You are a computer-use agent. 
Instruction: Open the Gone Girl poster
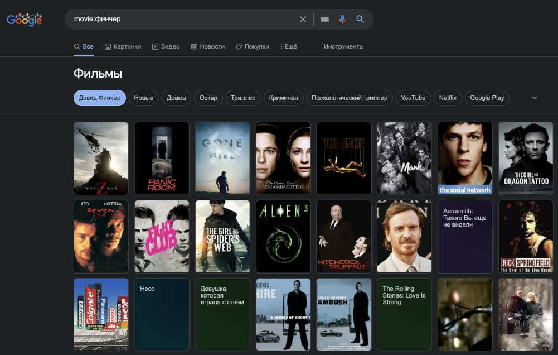tap(223, 159)
